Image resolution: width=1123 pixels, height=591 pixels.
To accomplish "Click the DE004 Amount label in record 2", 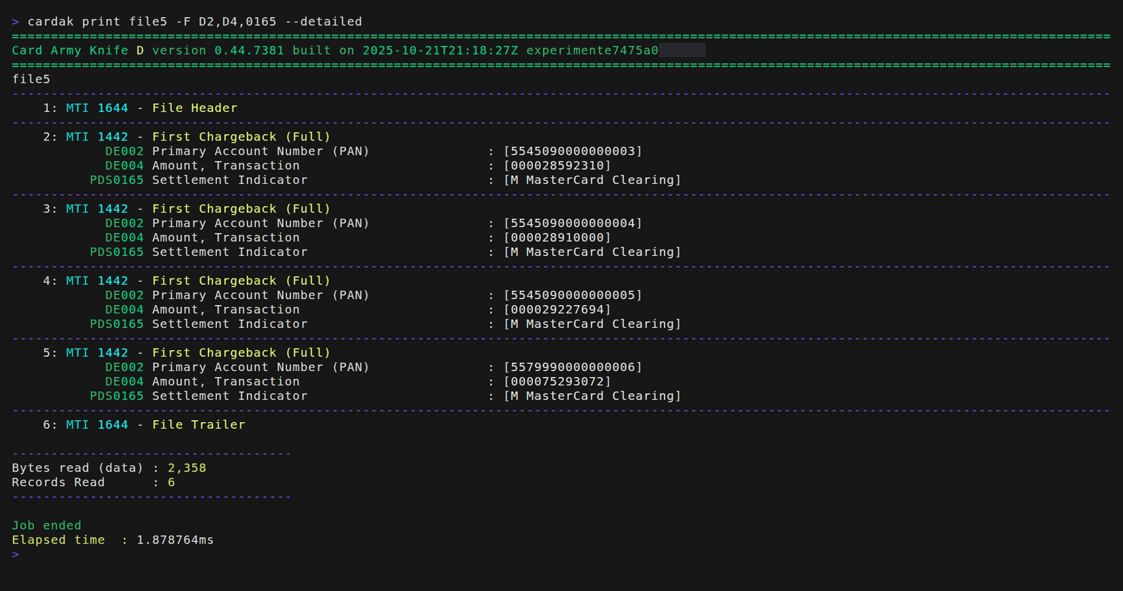I will 225,165.
